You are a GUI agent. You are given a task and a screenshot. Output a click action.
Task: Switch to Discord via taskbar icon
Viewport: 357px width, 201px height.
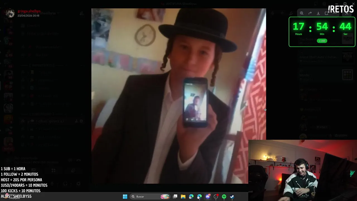pos(208,197)
